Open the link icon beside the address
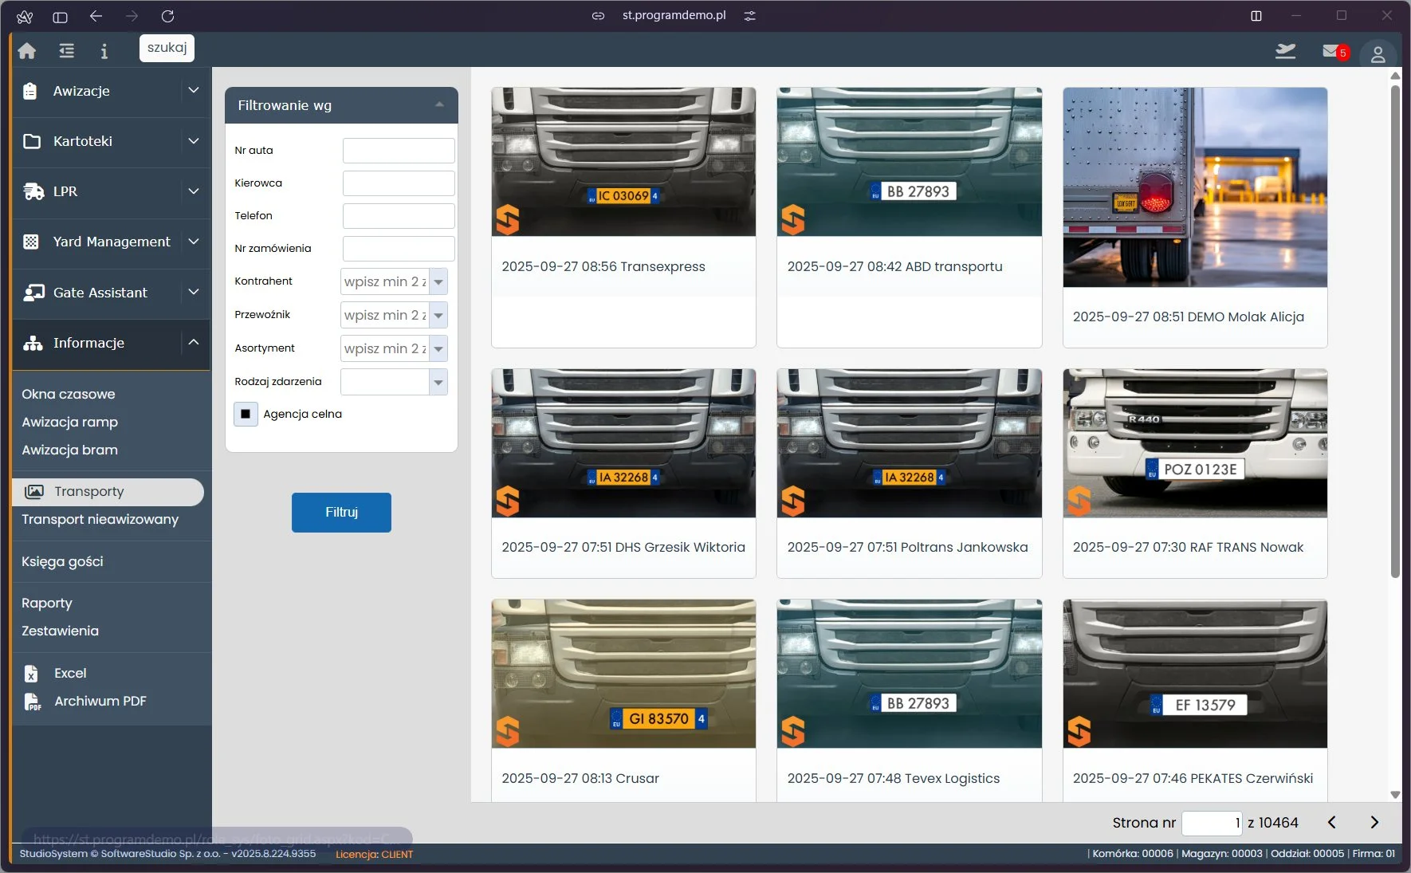The width and height of the screenshot is (1411, 873). tap(598, 16)
